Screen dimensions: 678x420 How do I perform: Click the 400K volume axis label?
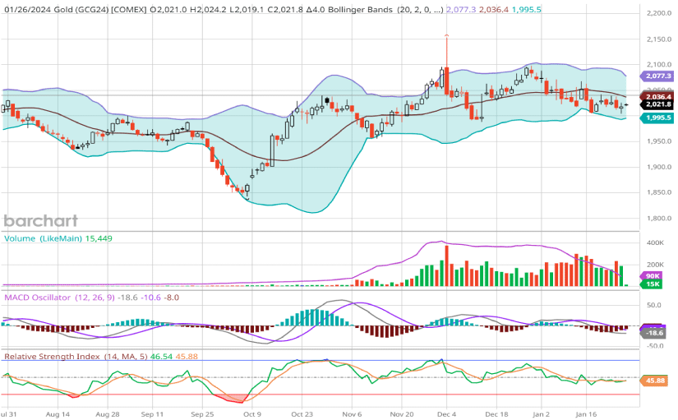tap(656, 243)
